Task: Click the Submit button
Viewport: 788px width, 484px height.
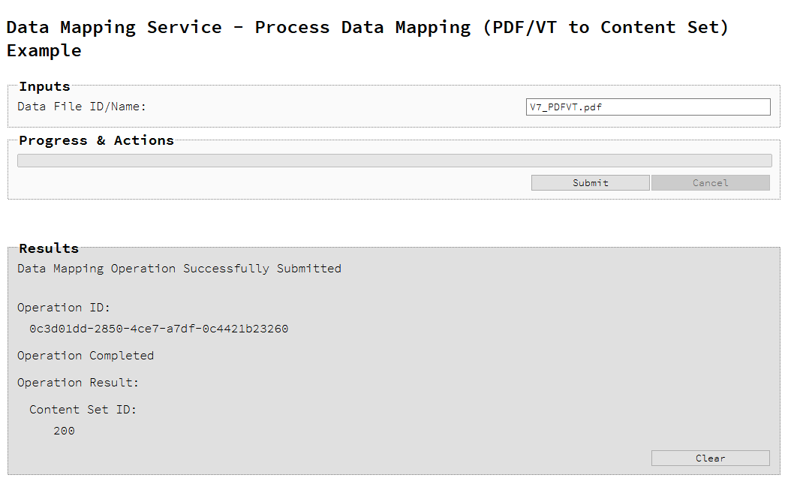Action: [590, 182]
